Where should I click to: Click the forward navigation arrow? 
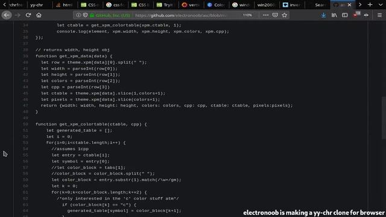(17, 15)
